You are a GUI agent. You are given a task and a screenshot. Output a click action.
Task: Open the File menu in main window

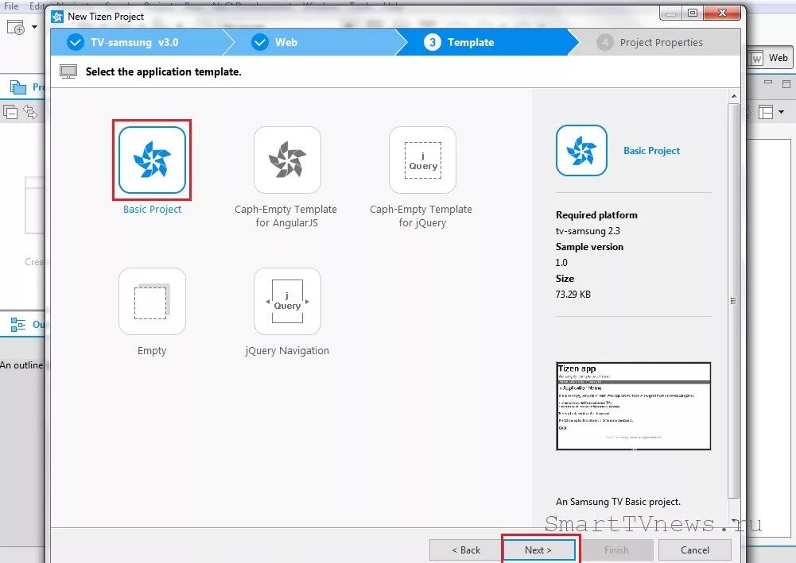coord(11,6)
